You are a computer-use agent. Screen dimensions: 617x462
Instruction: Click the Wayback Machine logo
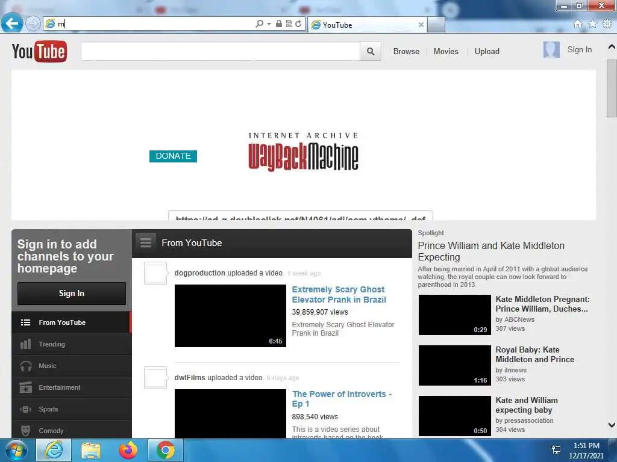click(x=303, y=152)
